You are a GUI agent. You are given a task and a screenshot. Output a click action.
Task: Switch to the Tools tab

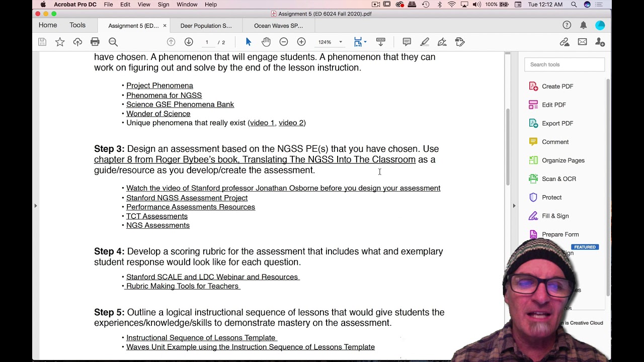(x=77, y=25)
